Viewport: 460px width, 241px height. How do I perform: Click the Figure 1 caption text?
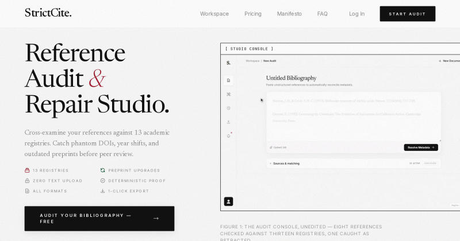(x=301, y=232)
